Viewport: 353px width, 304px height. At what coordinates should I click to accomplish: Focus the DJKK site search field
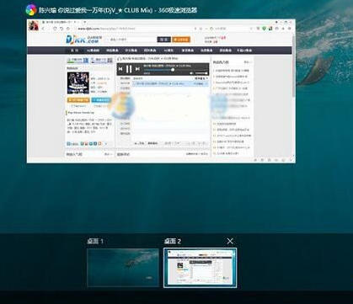point(132,40)
